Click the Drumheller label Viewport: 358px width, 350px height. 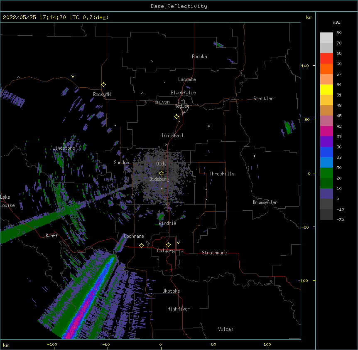coord(265,202)
